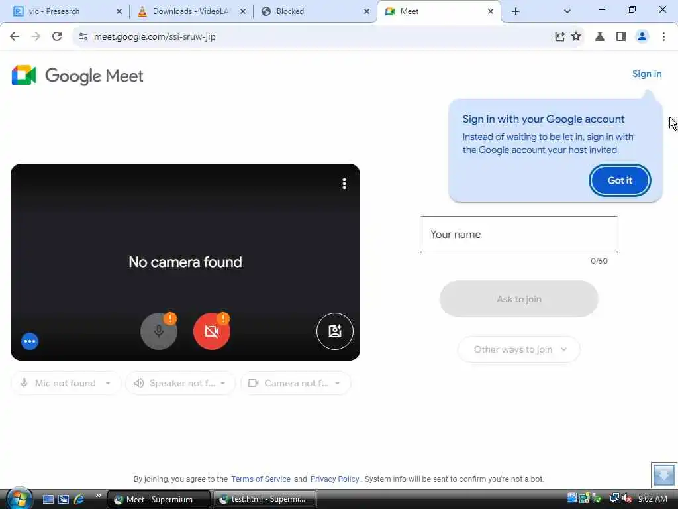Bookmark this page with the star

click(x=576, y=37)
